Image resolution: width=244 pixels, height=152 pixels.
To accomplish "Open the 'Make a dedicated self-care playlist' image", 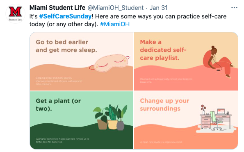I will coord(186,61).
